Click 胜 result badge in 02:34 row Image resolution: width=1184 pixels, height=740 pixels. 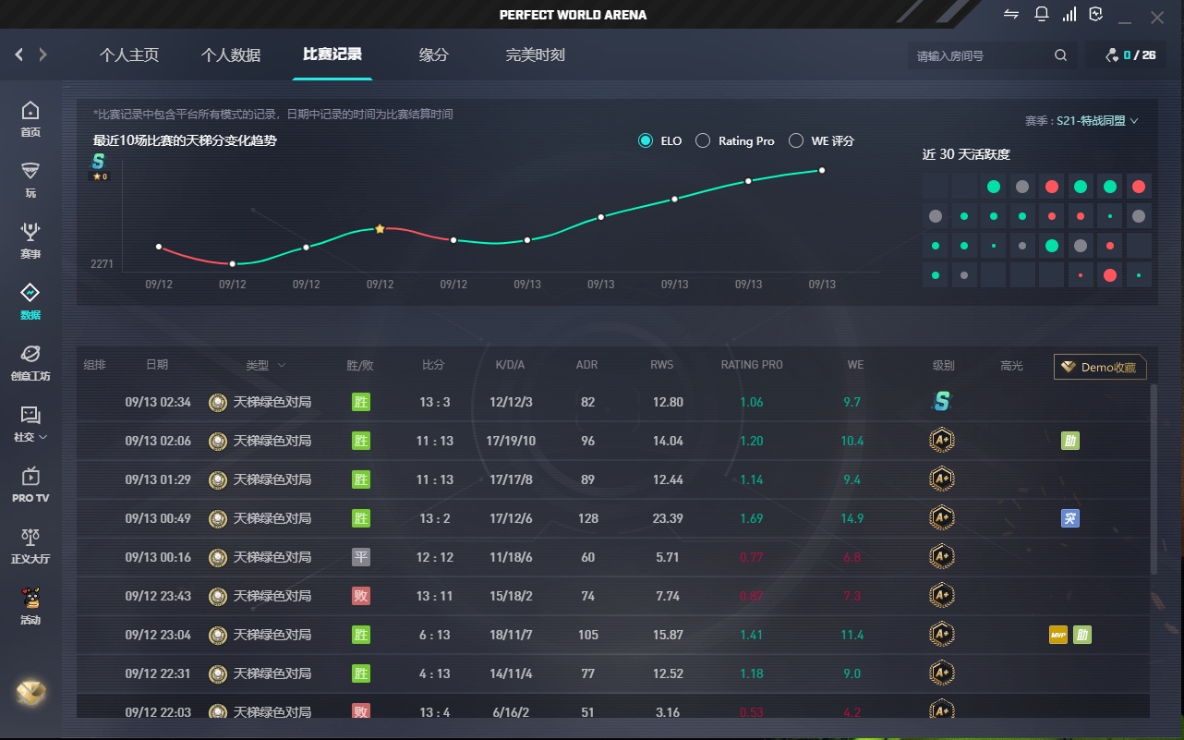(361, 402)
